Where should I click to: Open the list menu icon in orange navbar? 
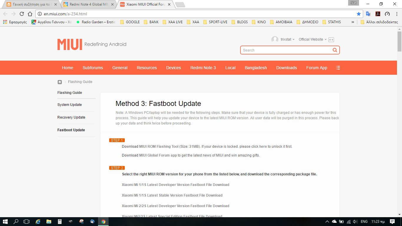click(338, 68)
